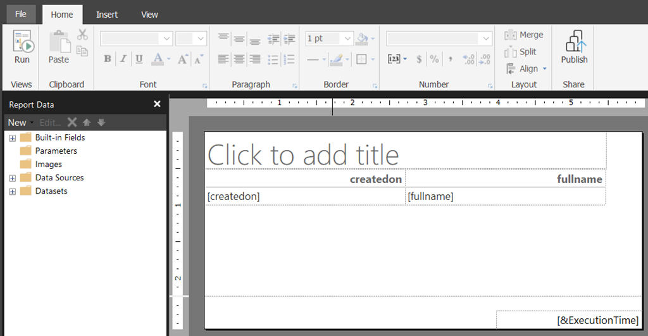Expand the Built-in Fields tree node
Viewport: 648px width, 336px height.
point(12,138)
